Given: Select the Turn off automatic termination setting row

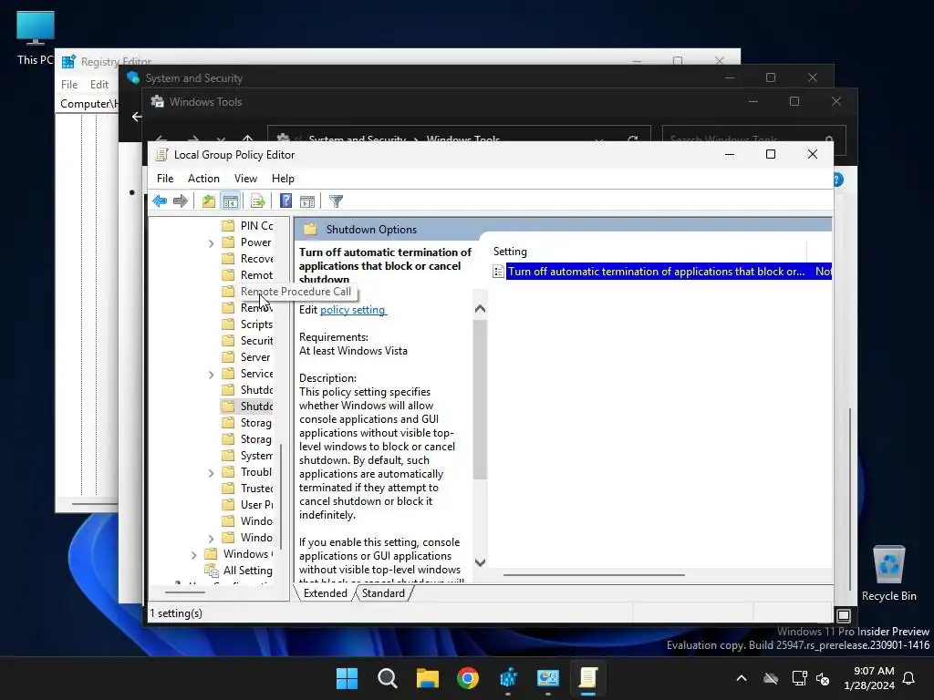Looking at the screenshot, I should (x=662, y=272).
